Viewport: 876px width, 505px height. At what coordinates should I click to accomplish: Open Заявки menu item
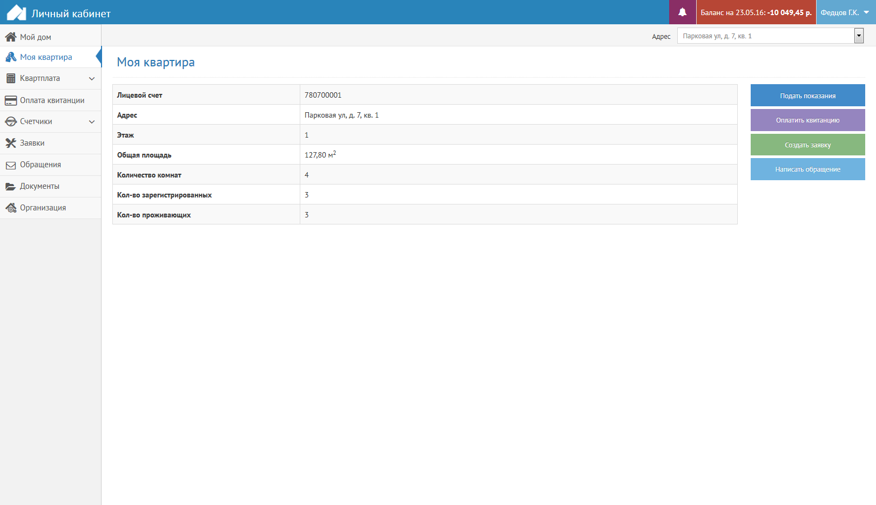pyautogui.click(x=50, y=143)
